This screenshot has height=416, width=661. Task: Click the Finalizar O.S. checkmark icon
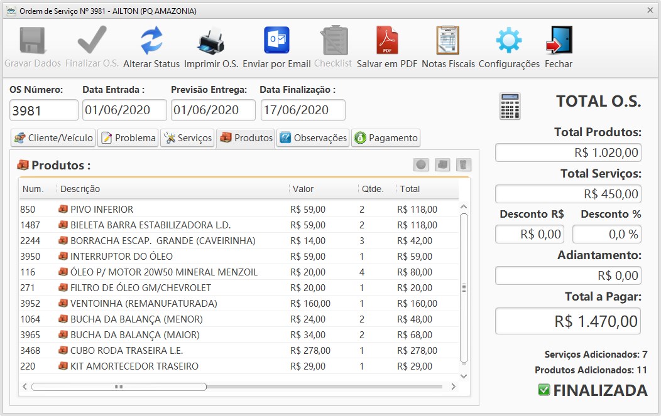pos(91,39)
